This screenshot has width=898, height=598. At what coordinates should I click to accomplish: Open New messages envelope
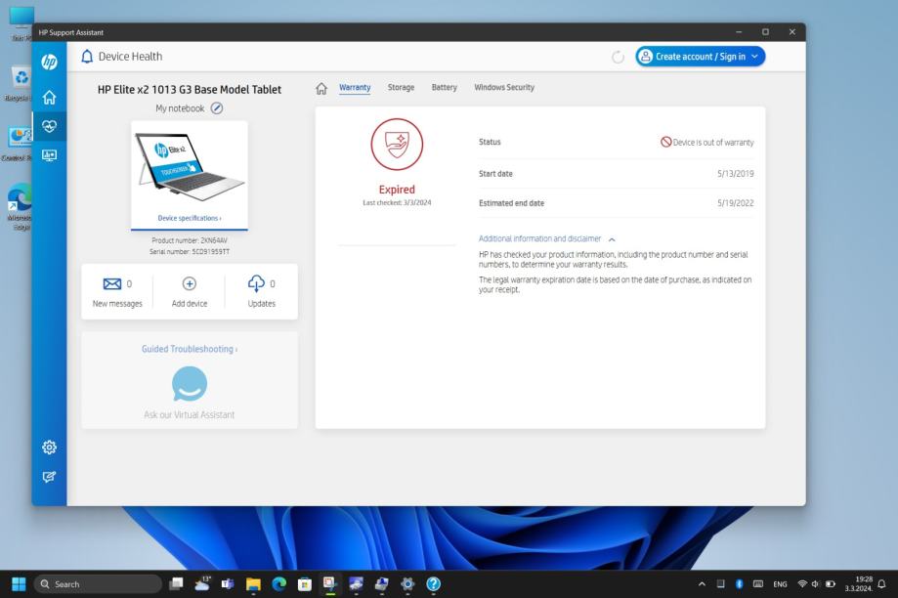[110, 284]
